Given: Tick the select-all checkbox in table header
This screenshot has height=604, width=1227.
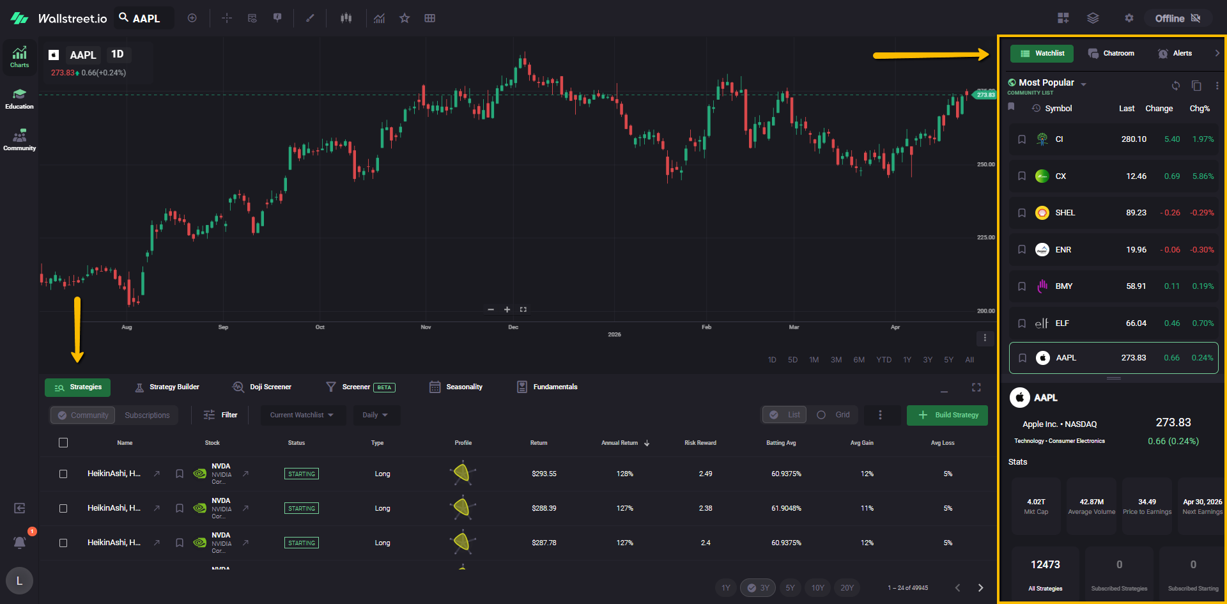Looking at the screenshot, I should pos(63,443).
